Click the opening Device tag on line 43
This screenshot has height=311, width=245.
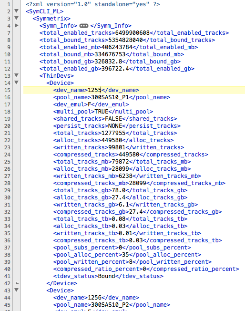click(60, 290)
